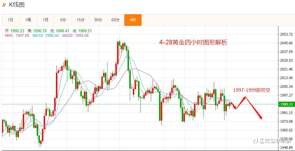Click the 2037.59 price axis label
Viewport: 295px width, 151px height.
[x=286, y=52]
